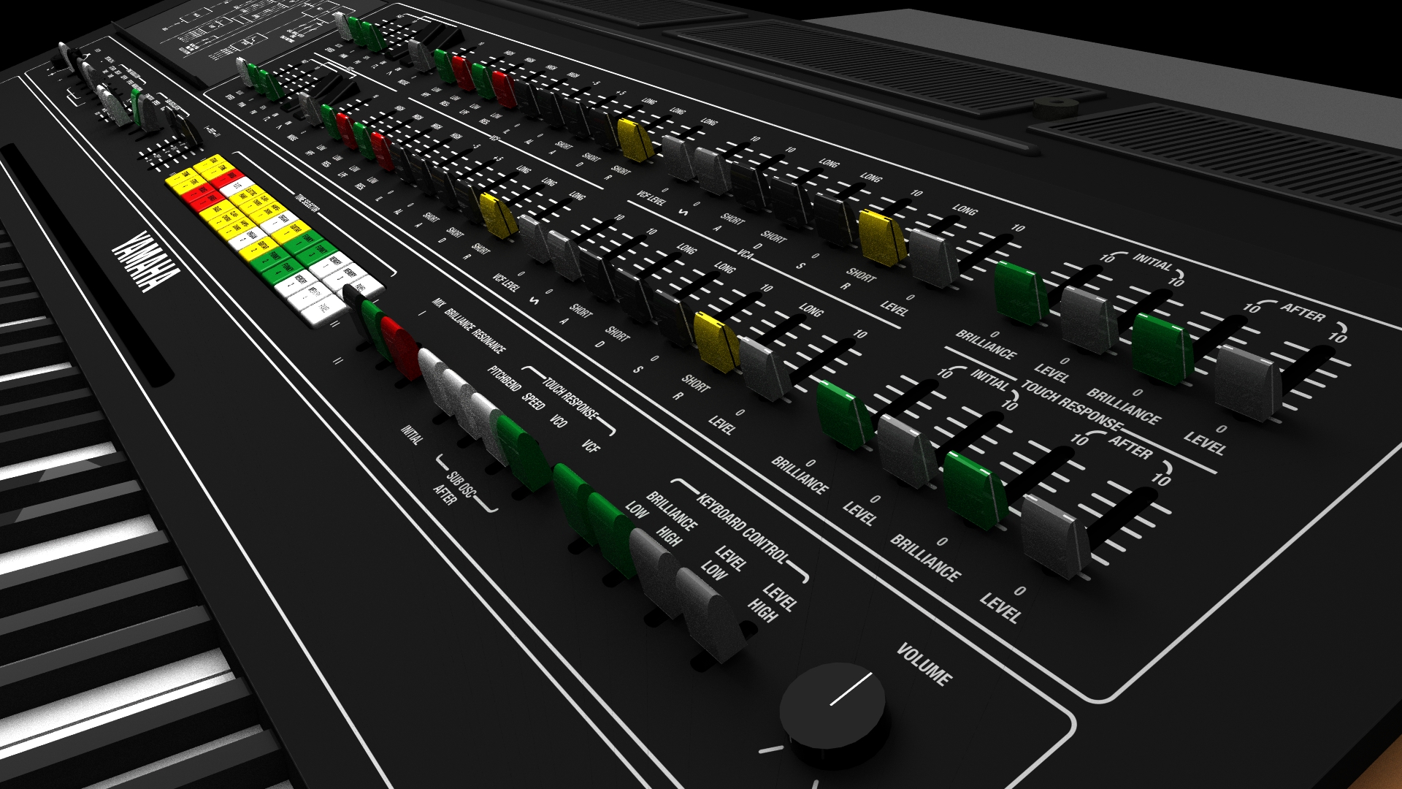1402x789 pixels.
Task: Flip the gray Keyboard Control Level Low lever
Action: 654,572
